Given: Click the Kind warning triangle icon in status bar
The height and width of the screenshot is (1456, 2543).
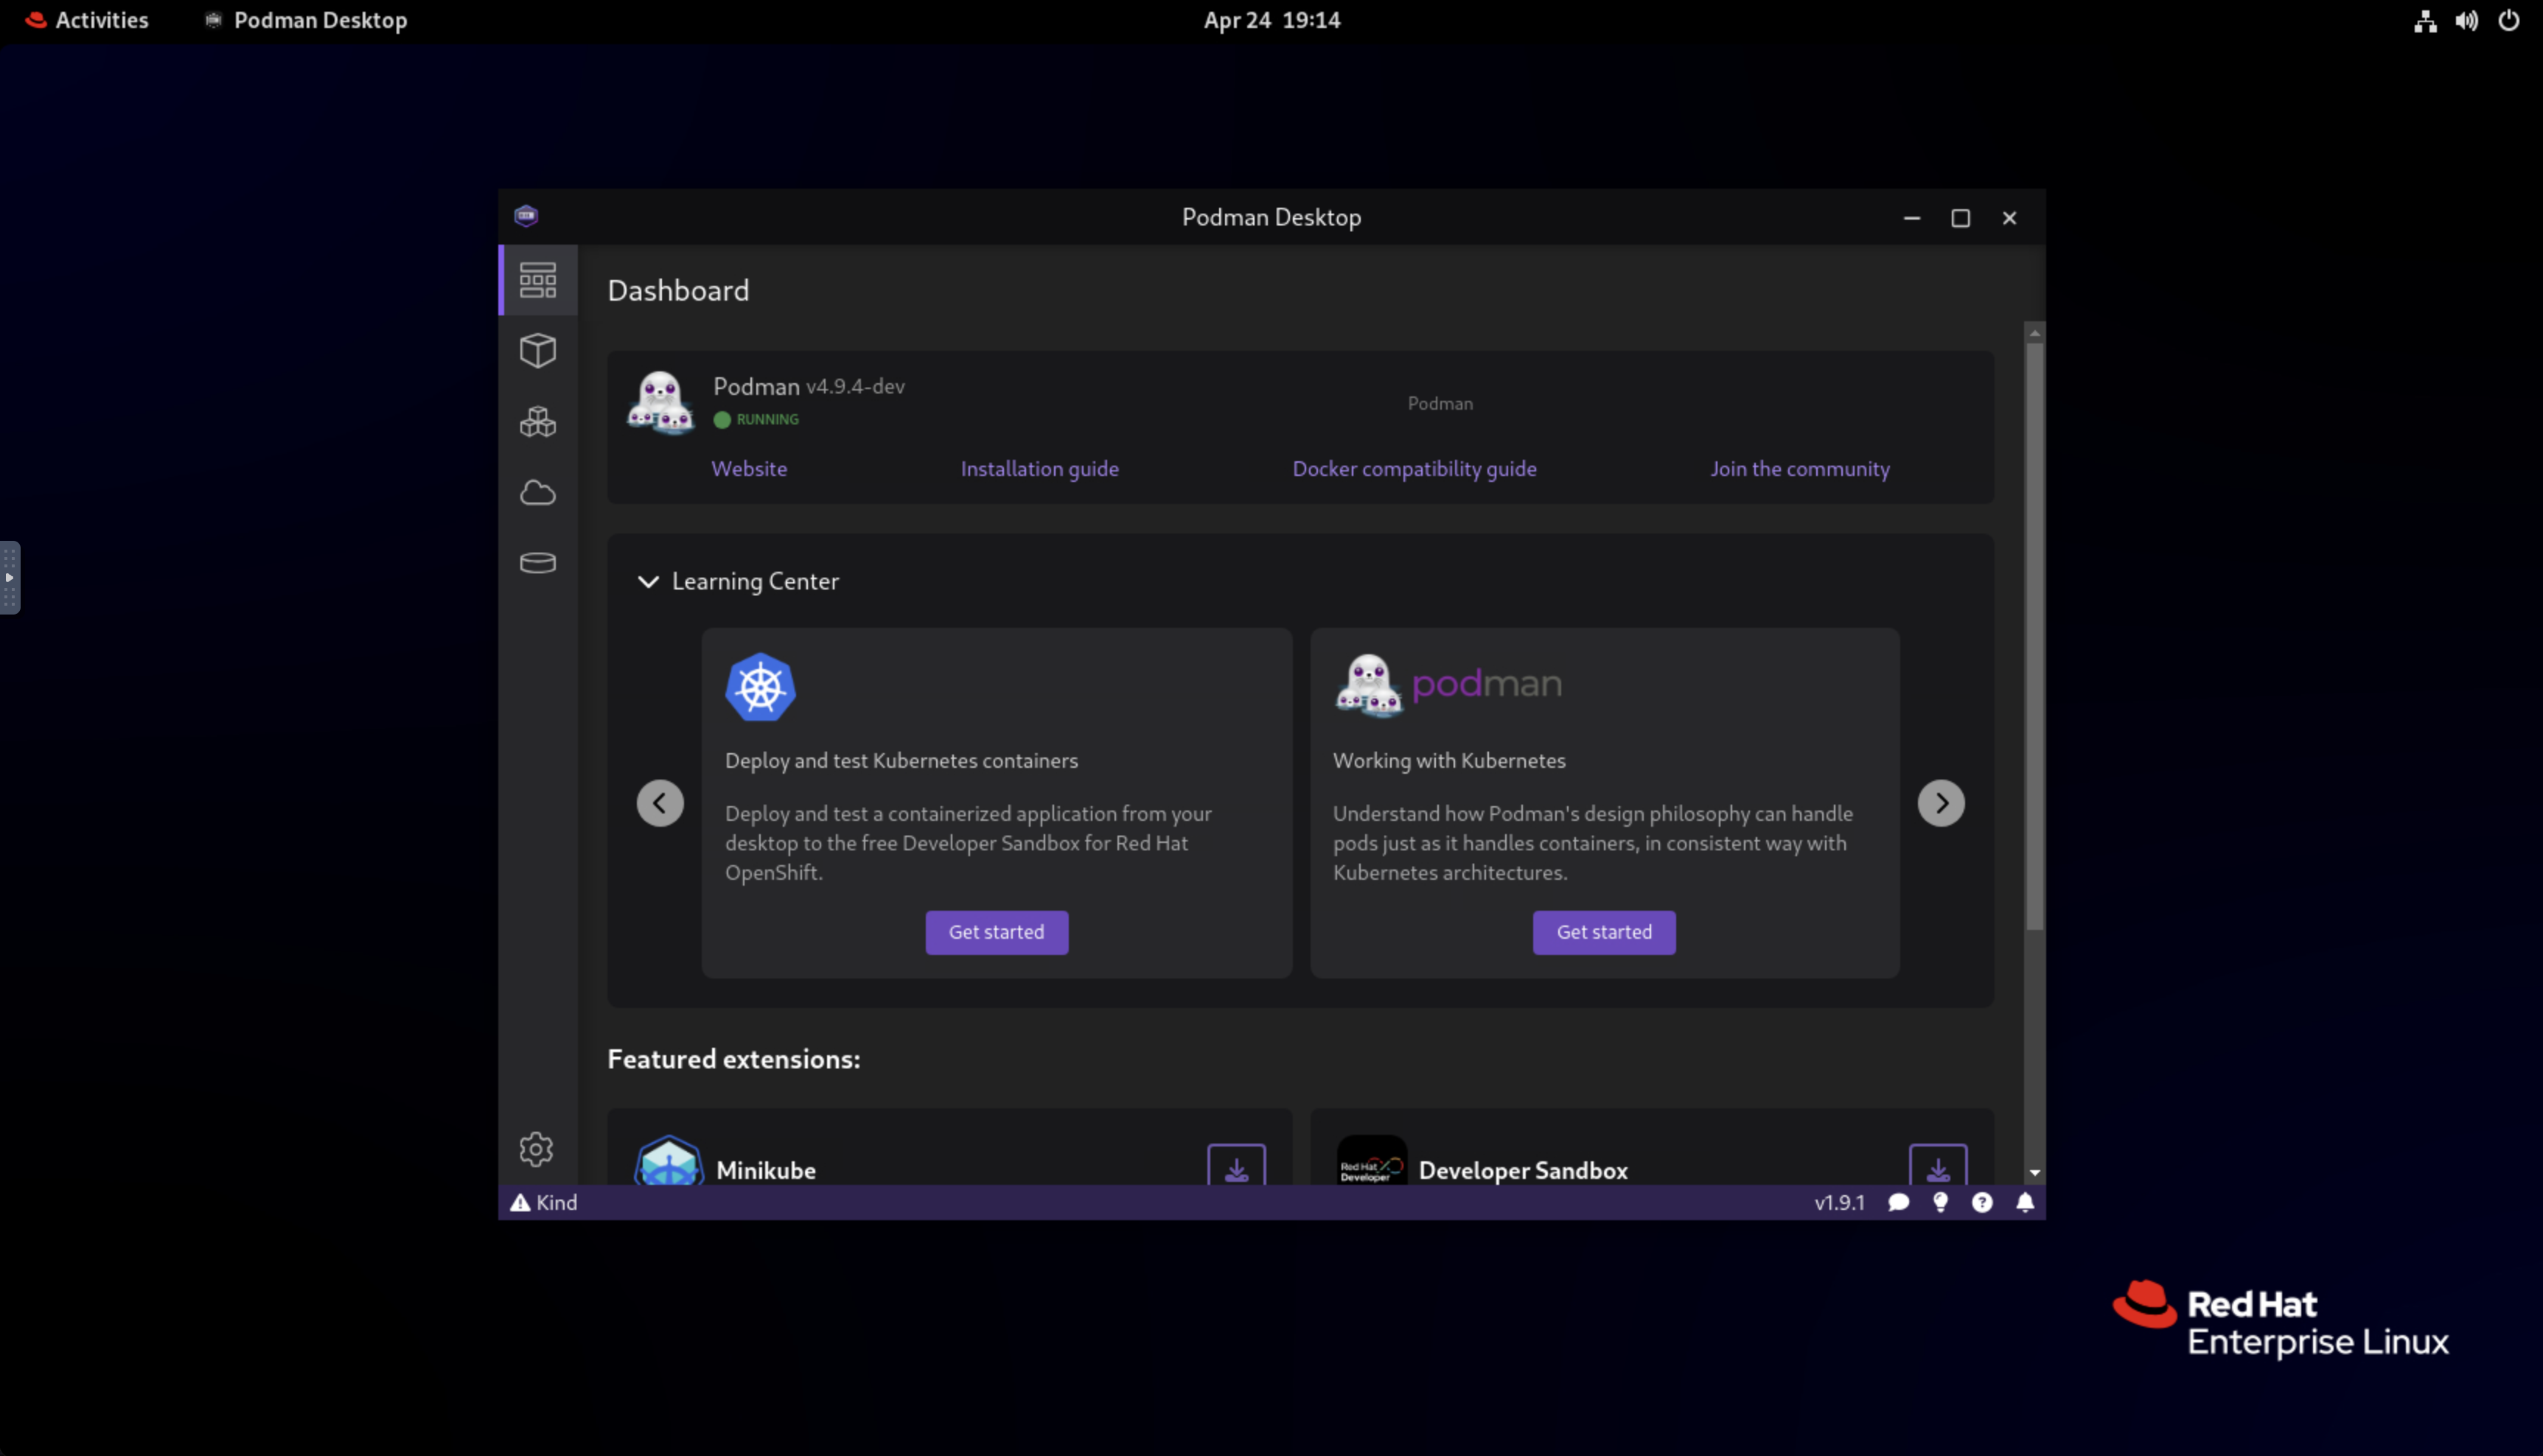Looking at the screenshot, I should [520, 1203].
